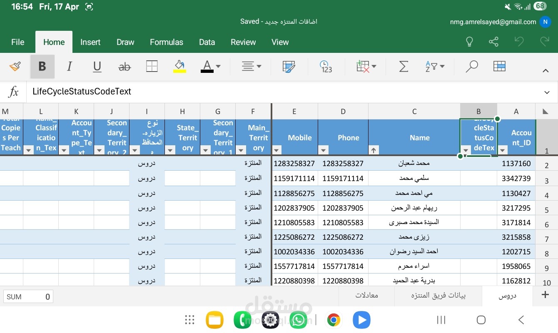
Task: Collapse the ribbon with the chevron
Action: [546, 71]
